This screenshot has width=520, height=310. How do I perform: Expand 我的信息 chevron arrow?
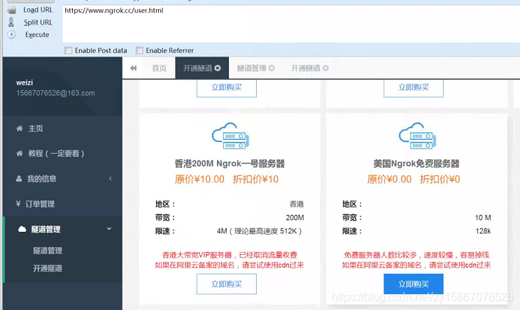tap(111, 179)
